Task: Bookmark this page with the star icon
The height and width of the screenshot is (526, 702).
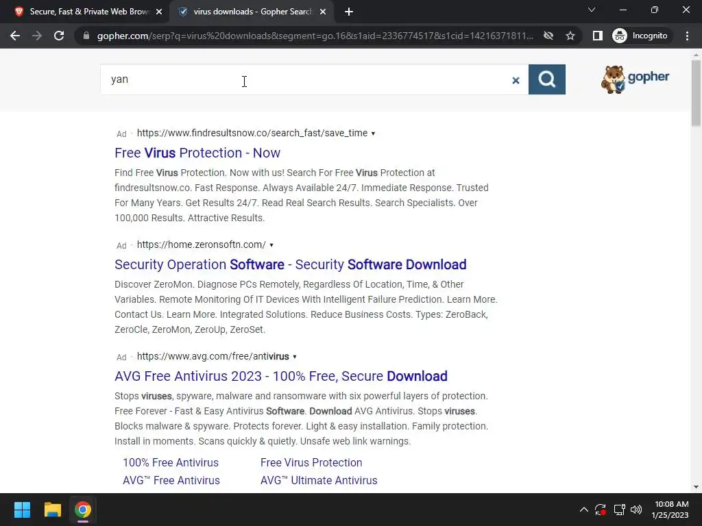Action: coord(570,36)
